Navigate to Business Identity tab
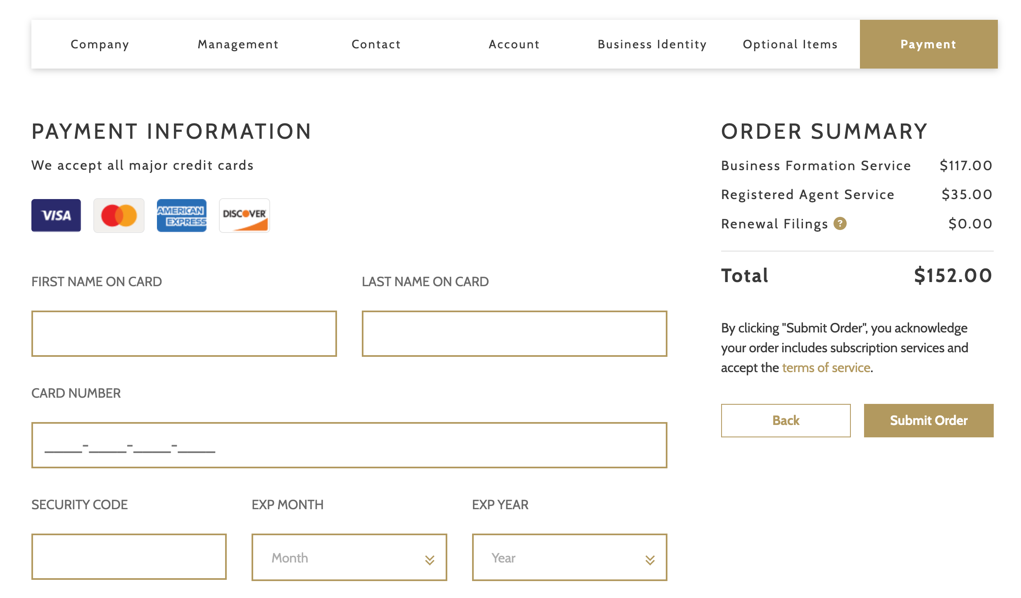 pyautogui.click(x=652, y=44)
